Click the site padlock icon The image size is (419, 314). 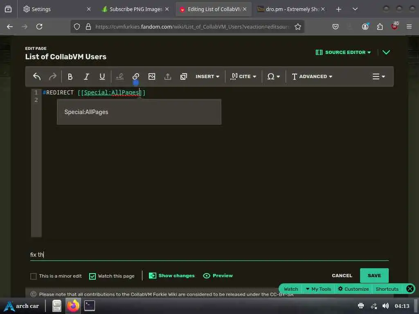[x=88, y=27]
